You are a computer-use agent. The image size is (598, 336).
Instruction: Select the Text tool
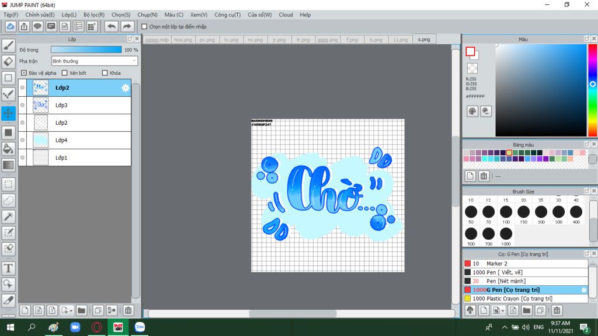8,268
